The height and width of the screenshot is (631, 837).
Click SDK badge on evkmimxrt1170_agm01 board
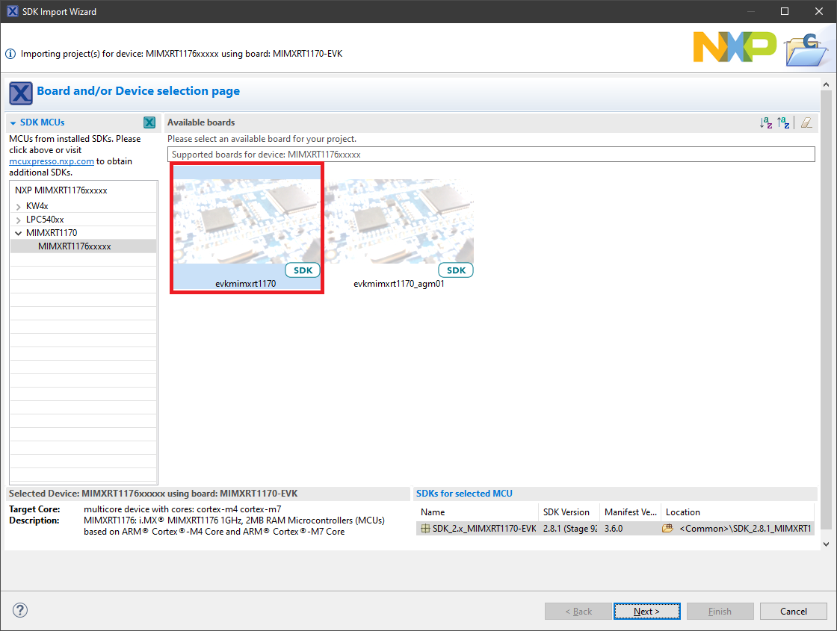tap(456, 270)
